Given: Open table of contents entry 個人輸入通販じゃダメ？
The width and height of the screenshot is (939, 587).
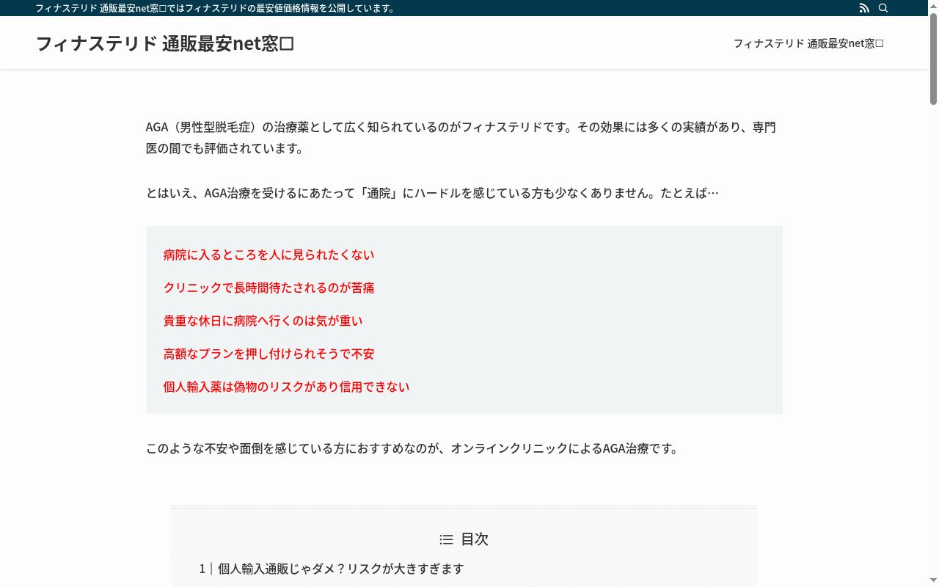Looking at the screenshot, I should [x=332, y=569].
